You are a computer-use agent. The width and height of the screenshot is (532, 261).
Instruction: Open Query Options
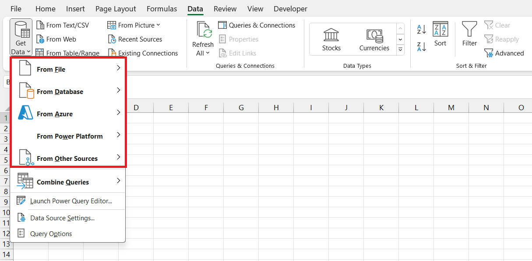click(x=68, y=233)
